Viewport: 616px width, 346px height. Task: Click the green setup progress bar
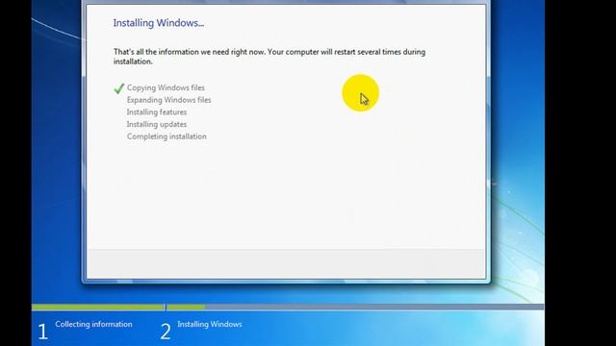pos(288,307)
